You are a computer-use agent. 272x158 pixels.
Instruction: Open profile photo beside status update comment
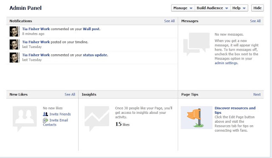pos(14,57)
